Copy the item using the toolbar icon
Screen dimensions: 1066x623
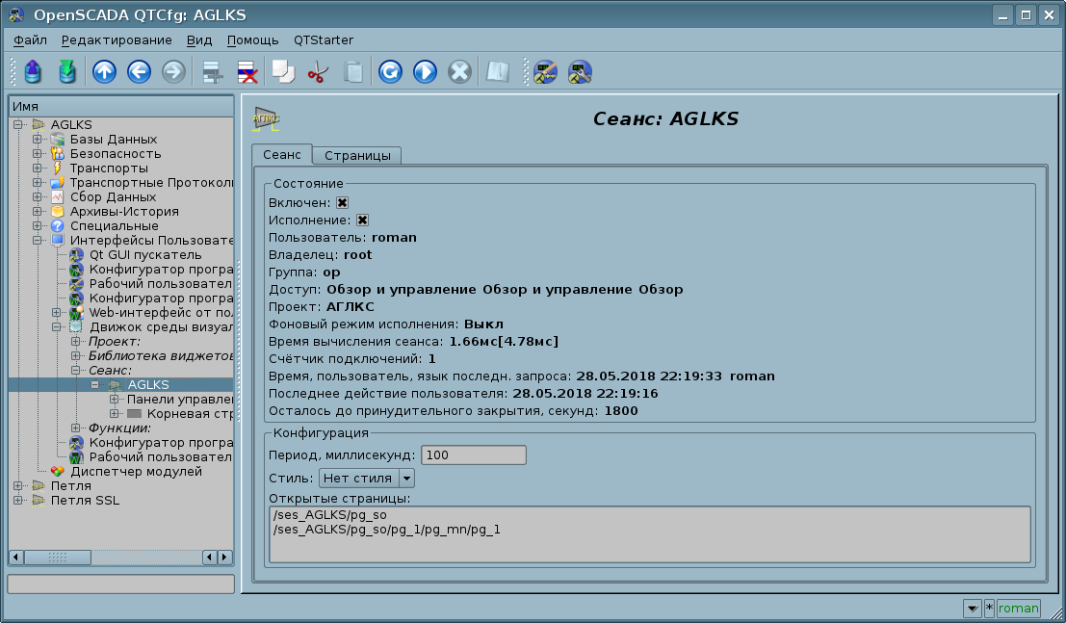point(283,71)
